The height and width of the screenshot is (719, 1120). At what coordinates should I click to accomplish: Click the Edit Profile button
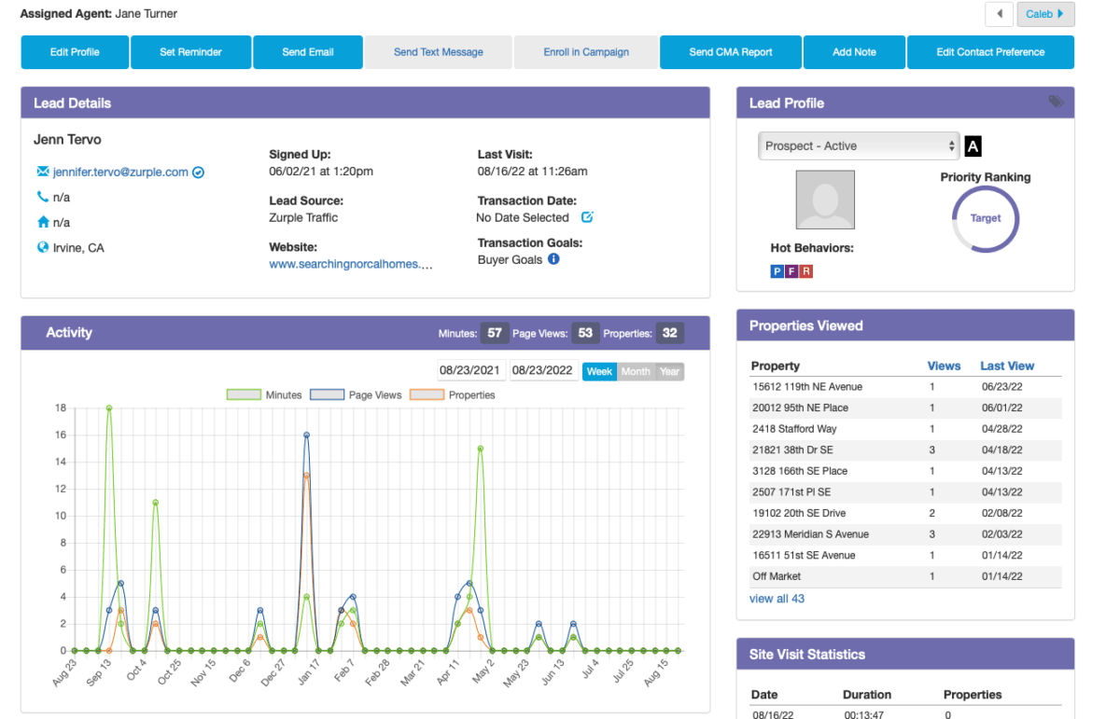tap(75, 52)
